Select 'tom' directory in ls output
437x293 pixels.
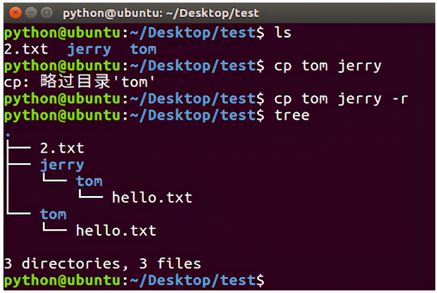point(143,50)
